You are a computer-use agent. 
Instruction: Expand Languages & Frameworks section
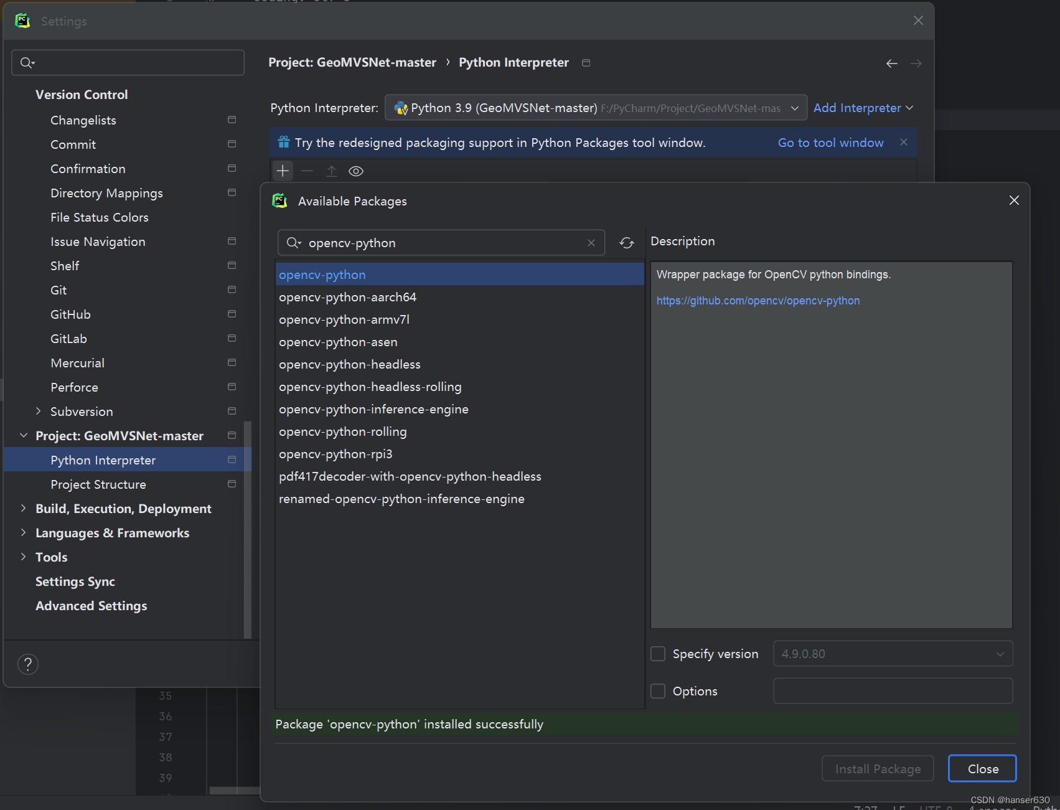(23, 532)
